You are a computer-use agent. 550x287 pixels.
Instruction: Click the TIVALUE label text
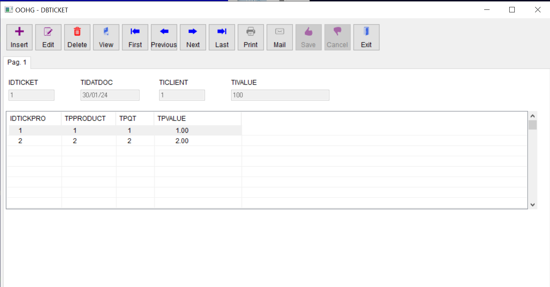coord(244,83)
